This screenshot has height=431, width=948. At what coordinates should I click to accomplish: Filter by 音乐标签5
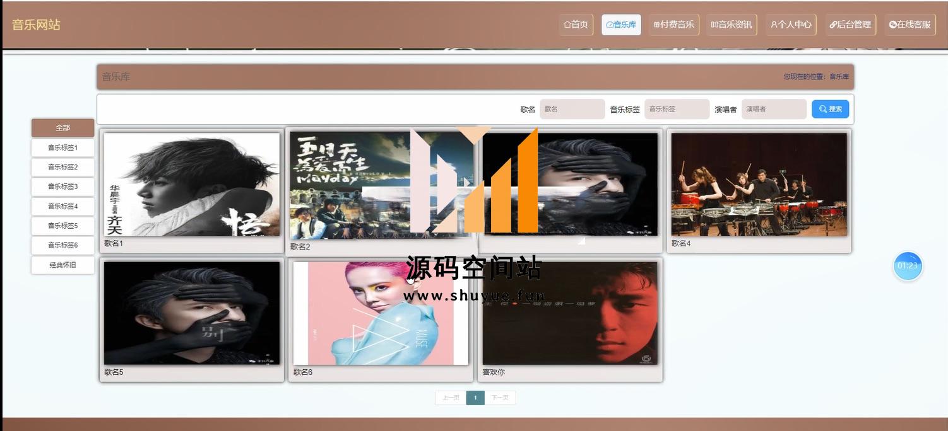62,226
